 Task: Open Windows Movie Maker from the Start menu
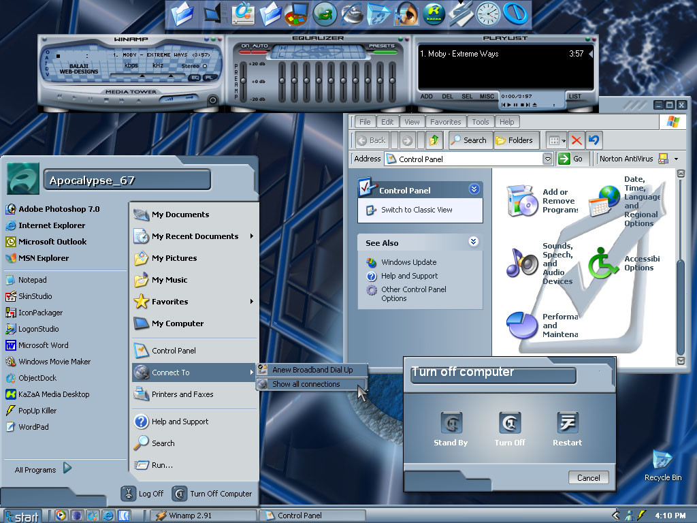48,362
